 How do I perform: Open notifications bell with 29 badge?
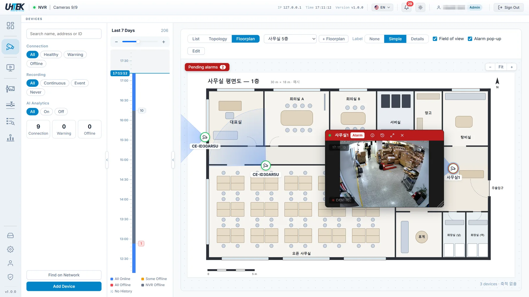coord(406,7)
